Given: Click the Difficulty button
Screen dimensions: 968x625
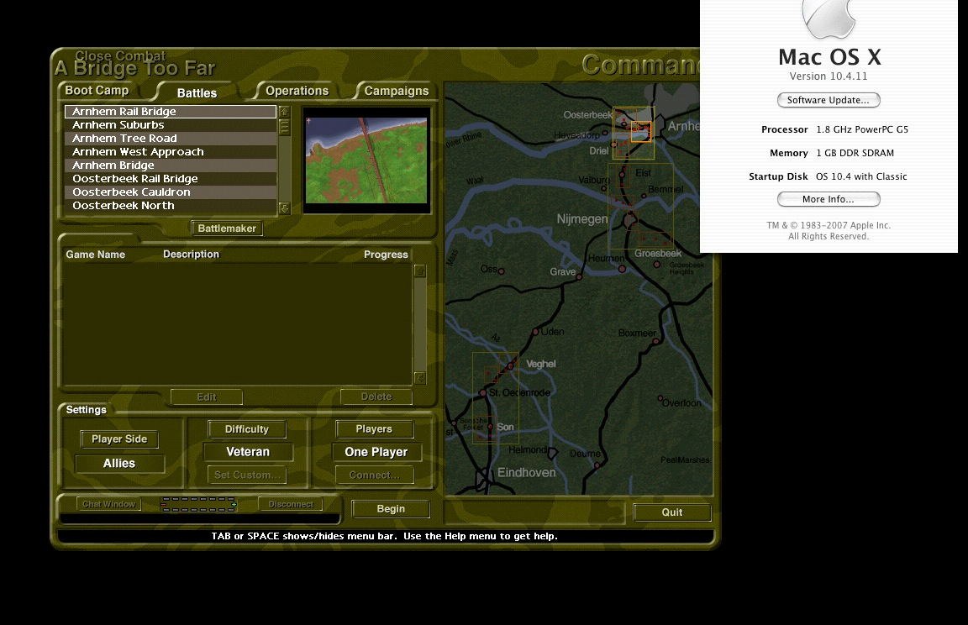Looking at the screenshot, I should point(247,429).
